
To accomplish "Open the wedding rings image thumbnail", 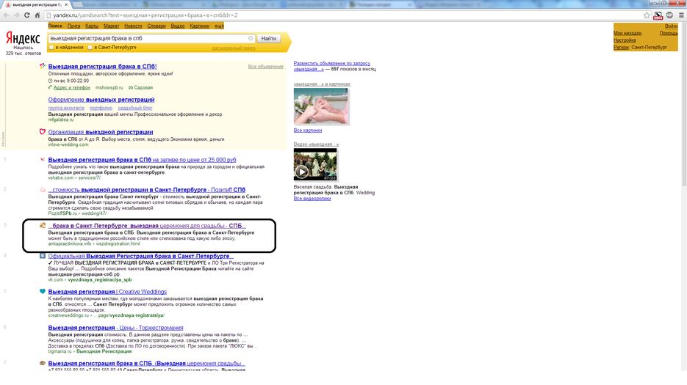I will coord(320,106).
